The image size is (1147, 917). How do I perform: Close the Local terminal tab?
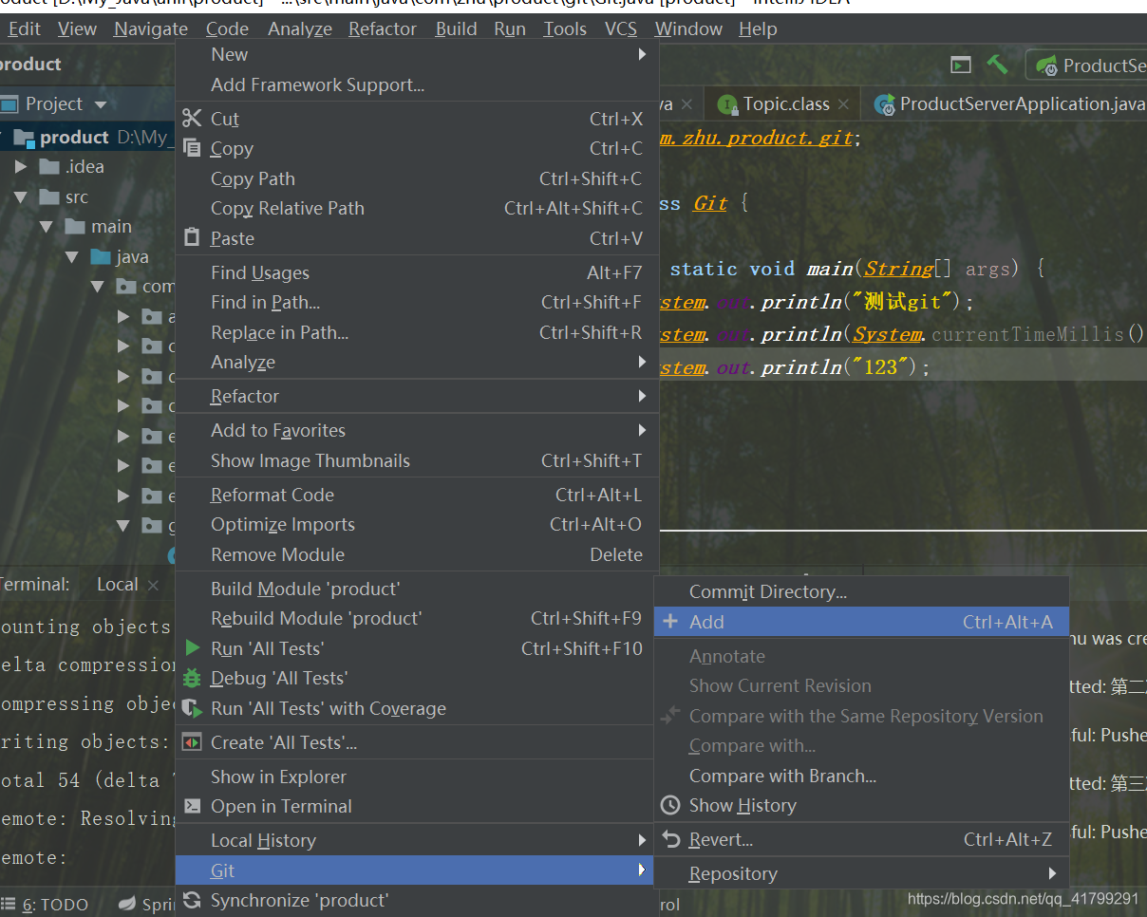click(154, 585)
